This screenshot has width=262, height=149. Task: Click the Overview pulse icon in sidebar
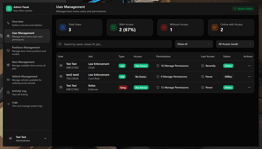coord(8,23)
